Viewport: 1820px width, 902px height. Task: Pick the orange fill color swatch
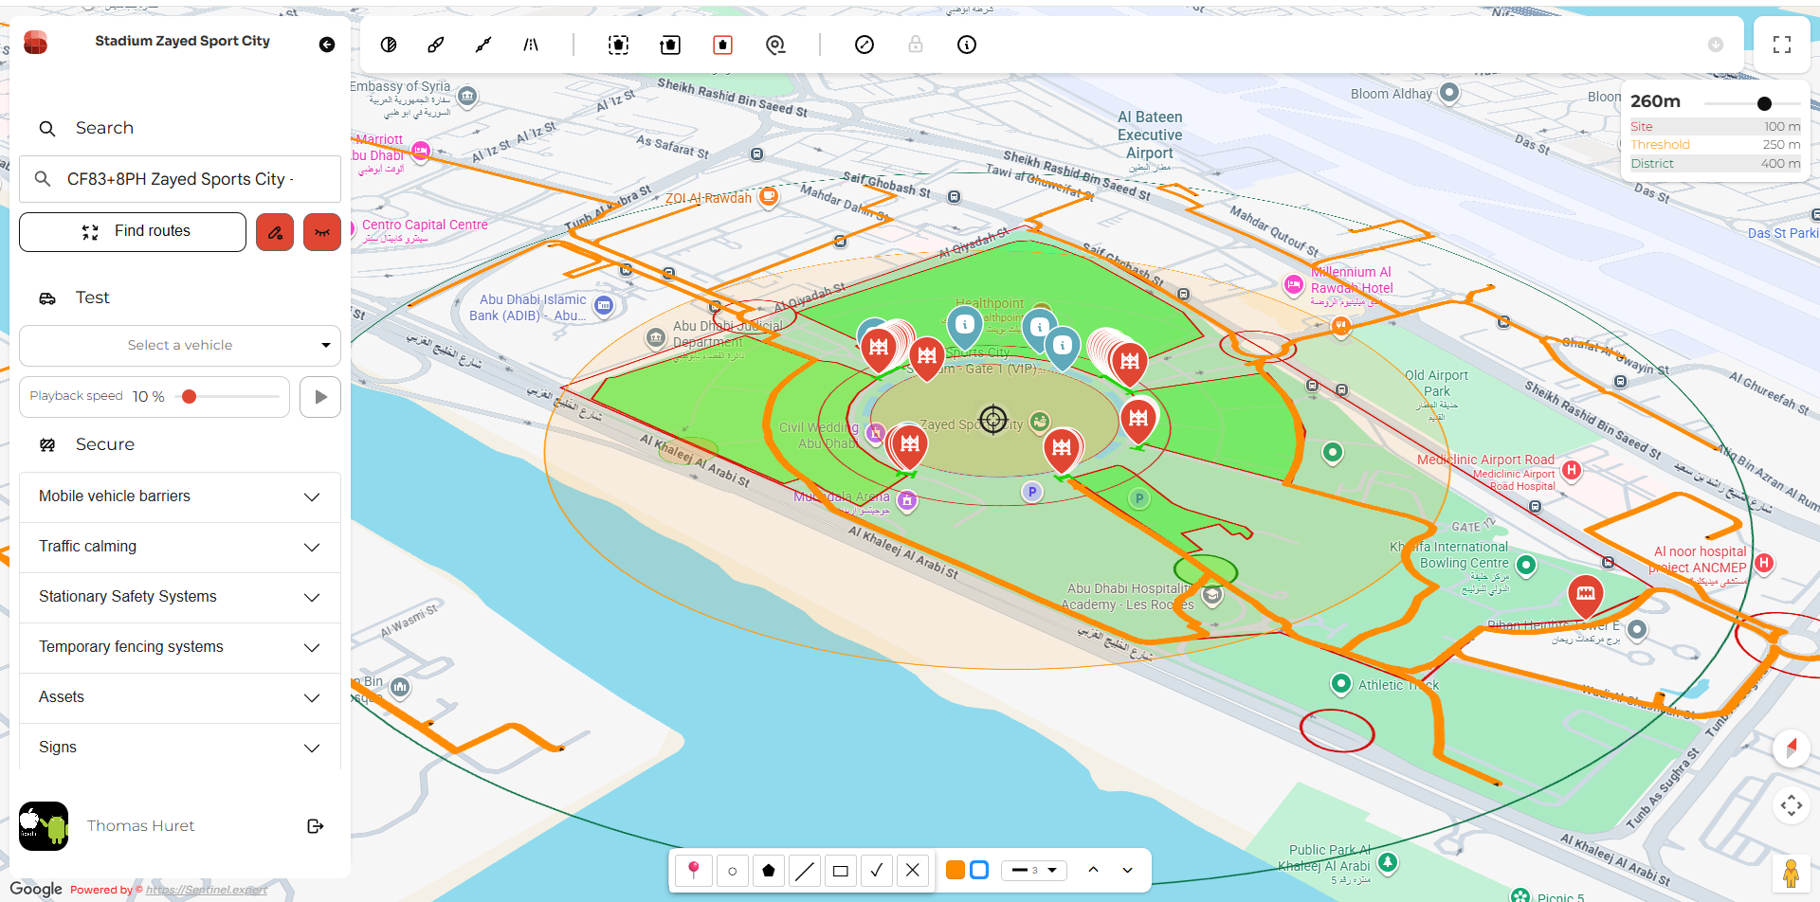(x=955, y=870)
